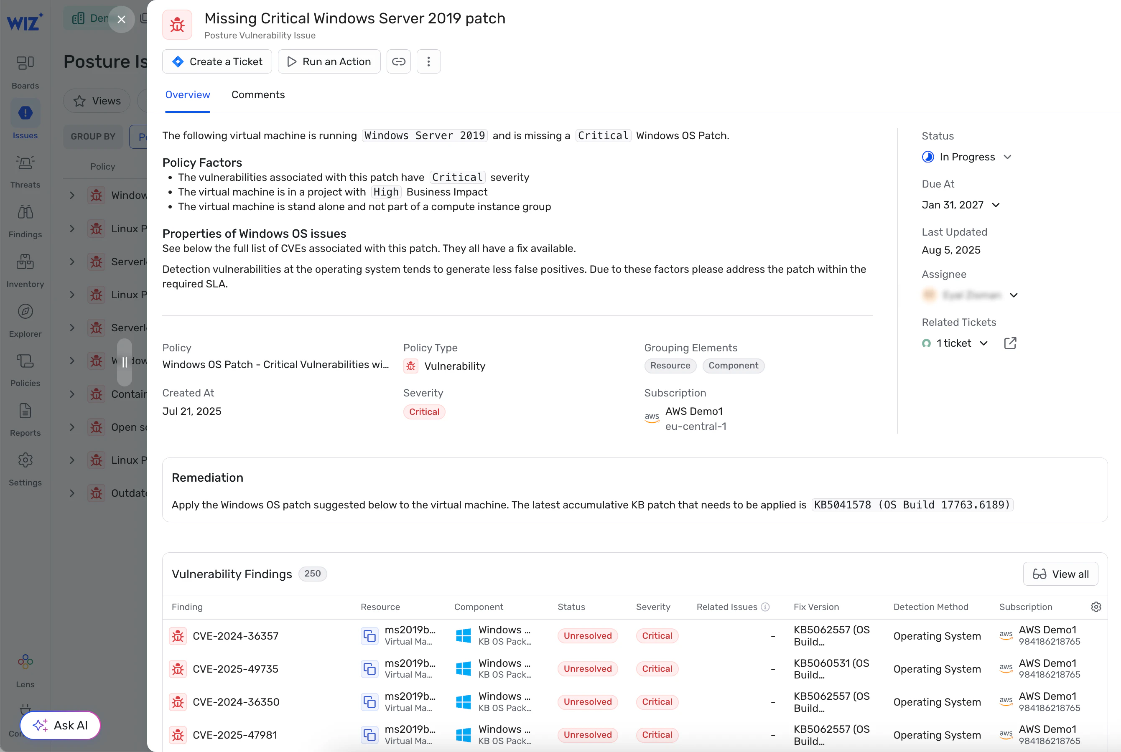The height and width of the screenshot is (752, 1121).
Task: Click resource icon in CVE-2025-49735 row
Action: pyautogui.click(x=369, y=669)
